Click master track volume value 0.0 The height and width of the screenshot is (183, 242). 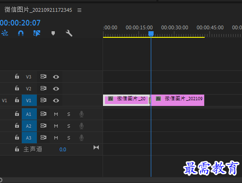(x=63, y=149)
